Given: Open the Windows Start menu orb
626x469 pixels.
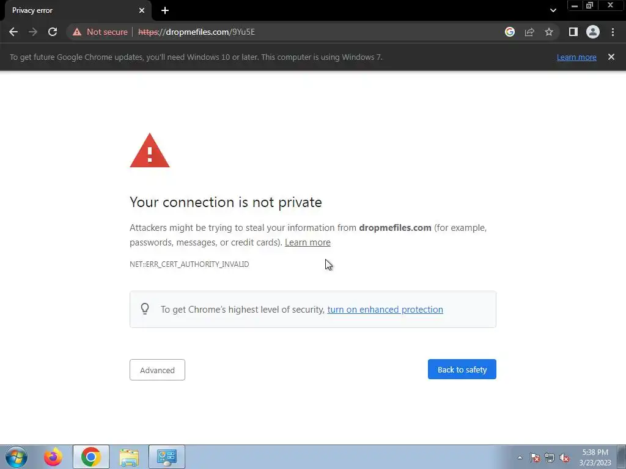Looking at the screenshot, I should click(17, 457).
